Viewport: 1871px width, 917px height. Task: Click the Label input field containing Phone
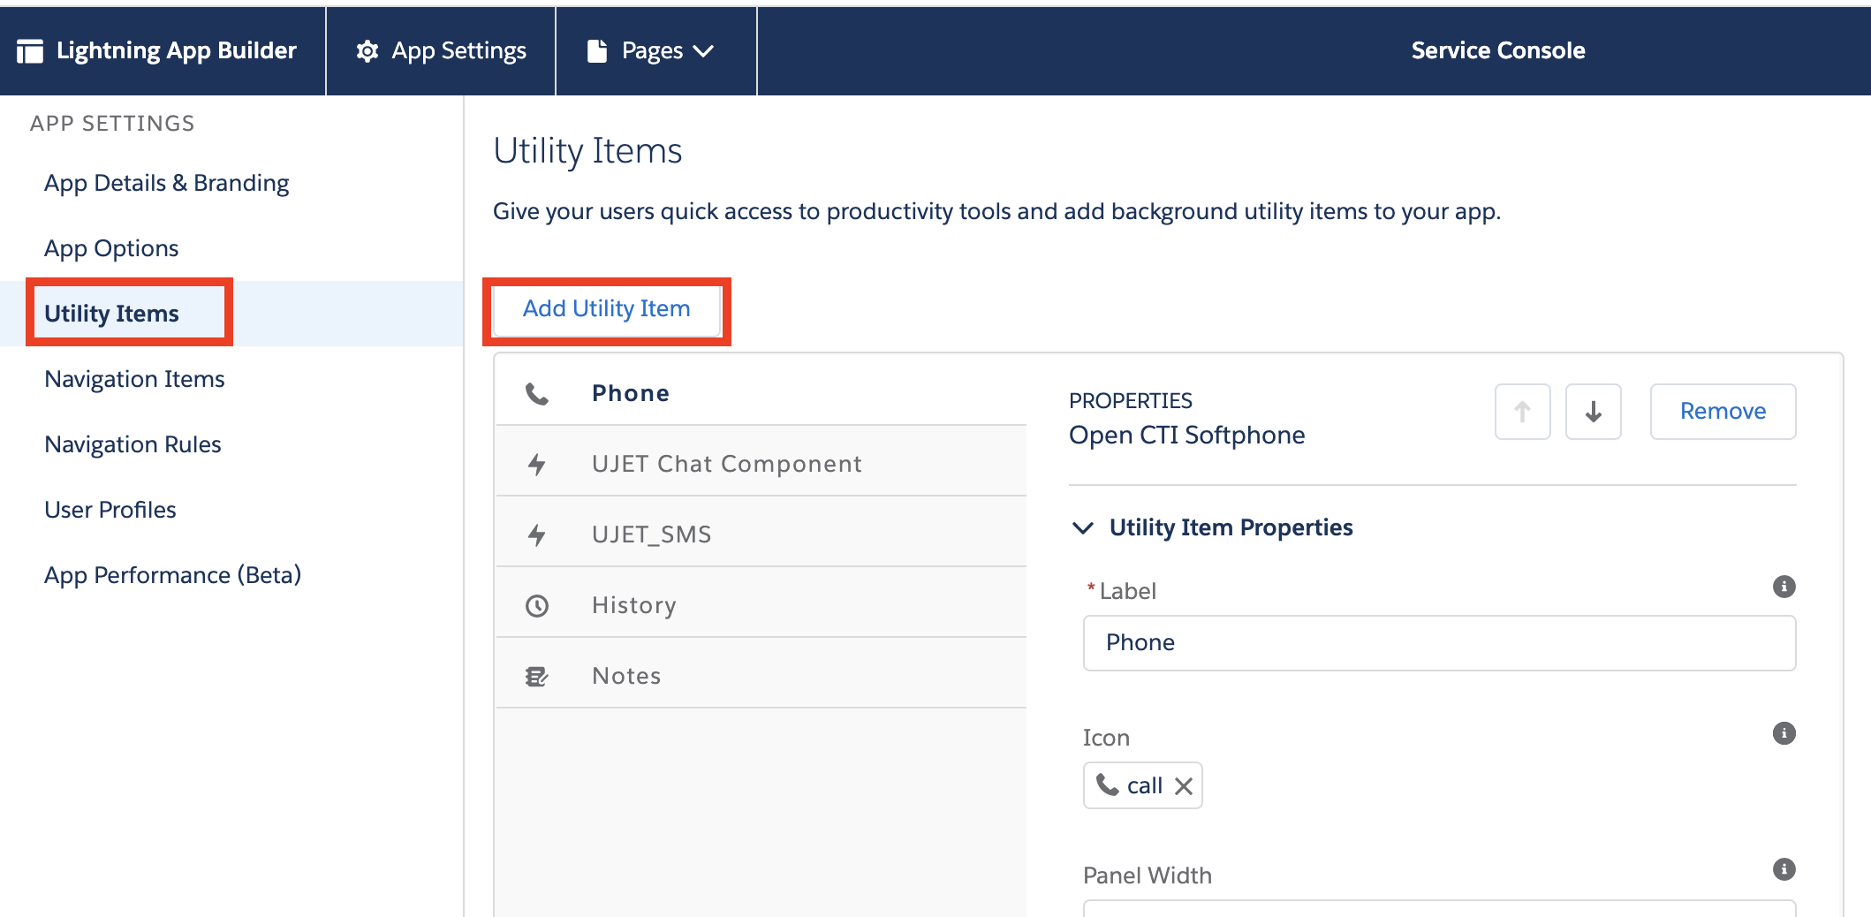[x=1438, y=643]
